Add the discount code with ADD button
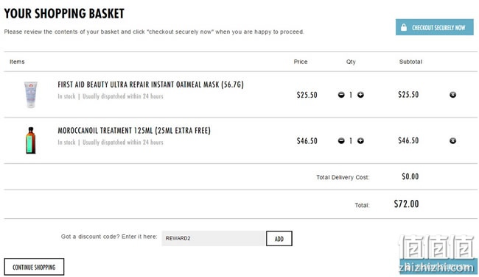The height and width of the screenshot is (277, 479). (x=279, y=239)
